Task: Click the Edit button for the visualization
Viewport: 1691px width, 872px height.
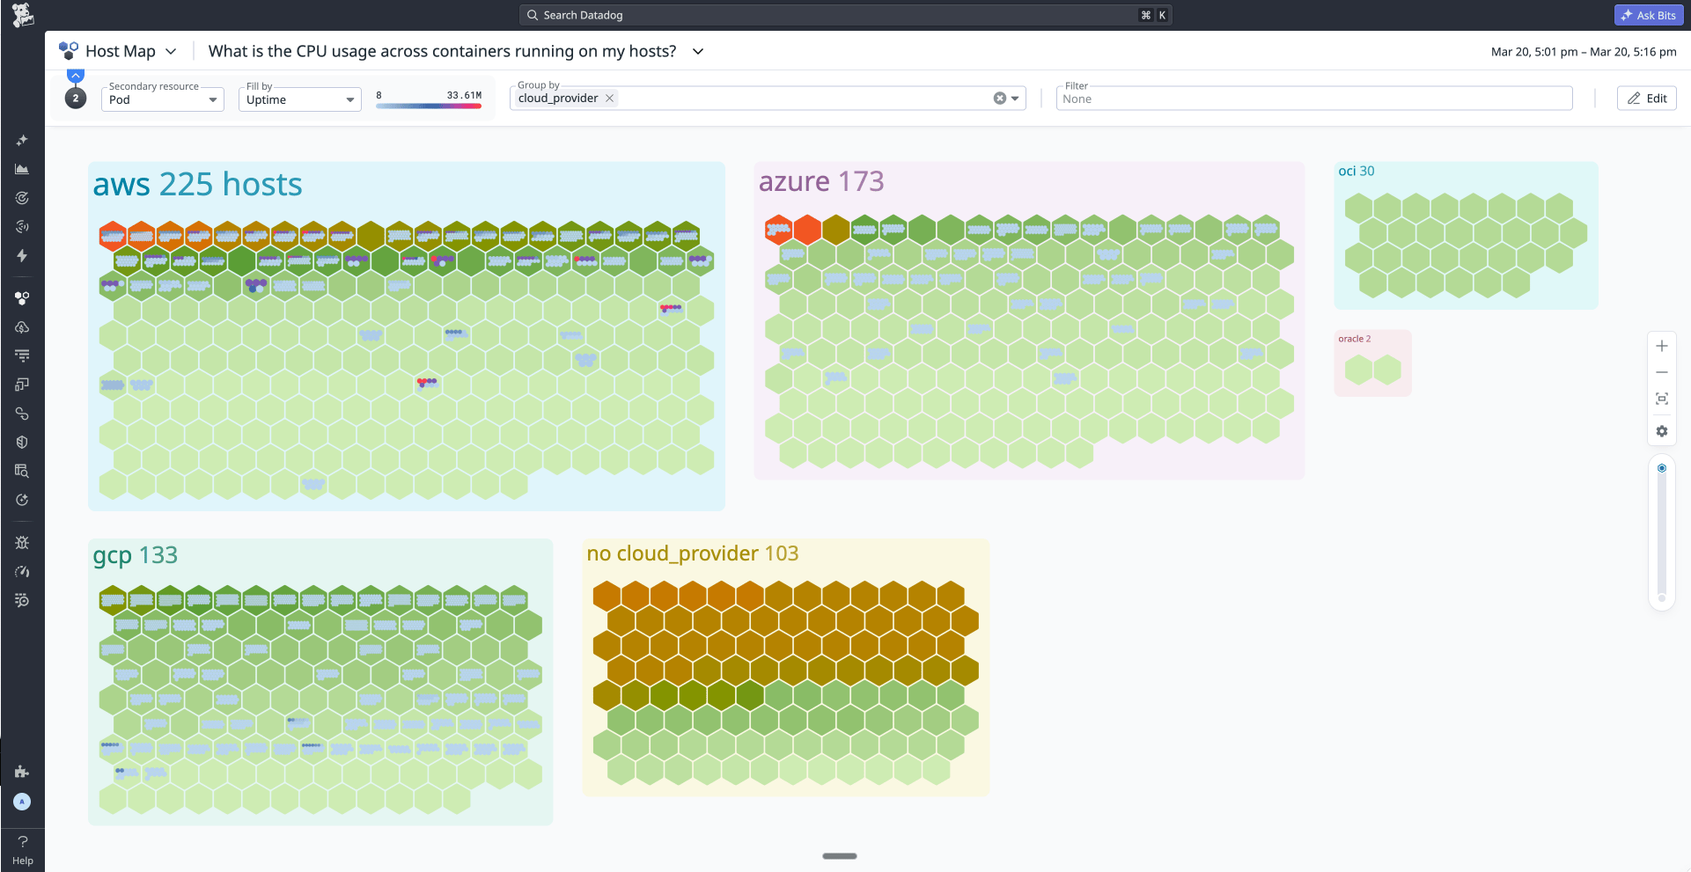Action: click(x=1646, y=98)
